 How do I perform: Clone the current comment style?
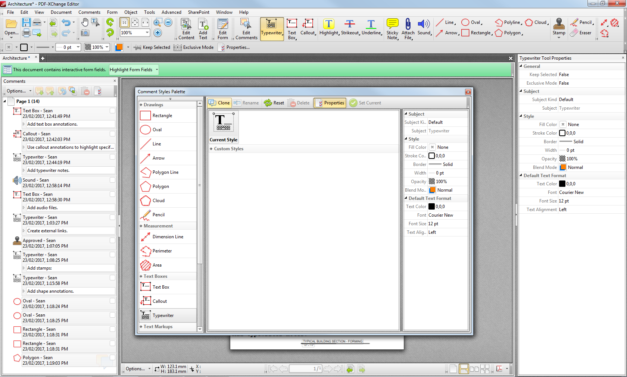tap(219, 103)
